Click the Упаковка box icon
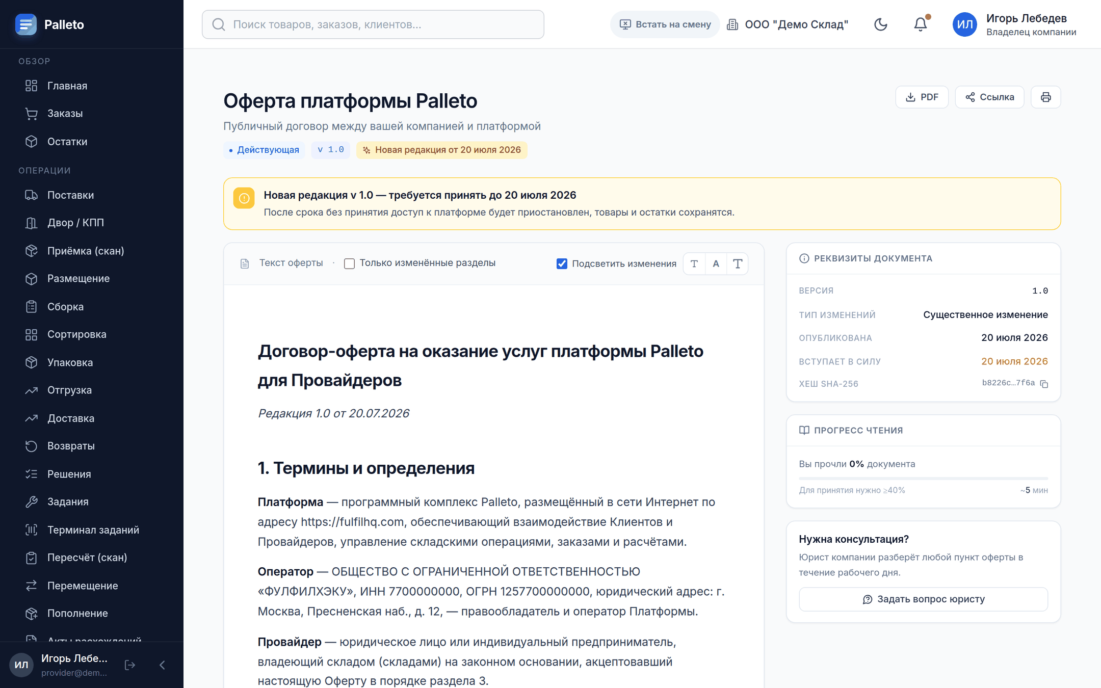Screen dimensions: 1101x688 [x=32, y=362]
